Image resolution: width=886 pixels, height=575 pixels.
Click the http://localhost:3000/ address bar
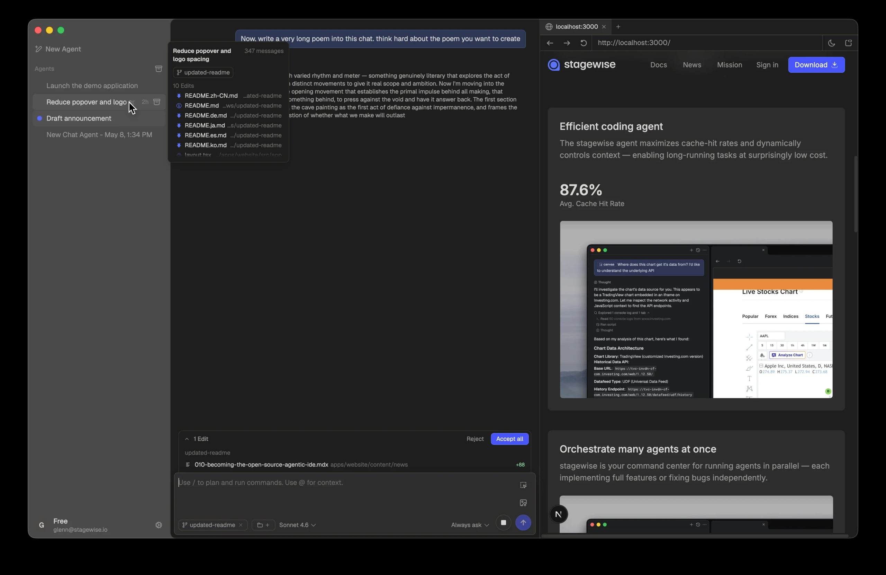point(707,43)
